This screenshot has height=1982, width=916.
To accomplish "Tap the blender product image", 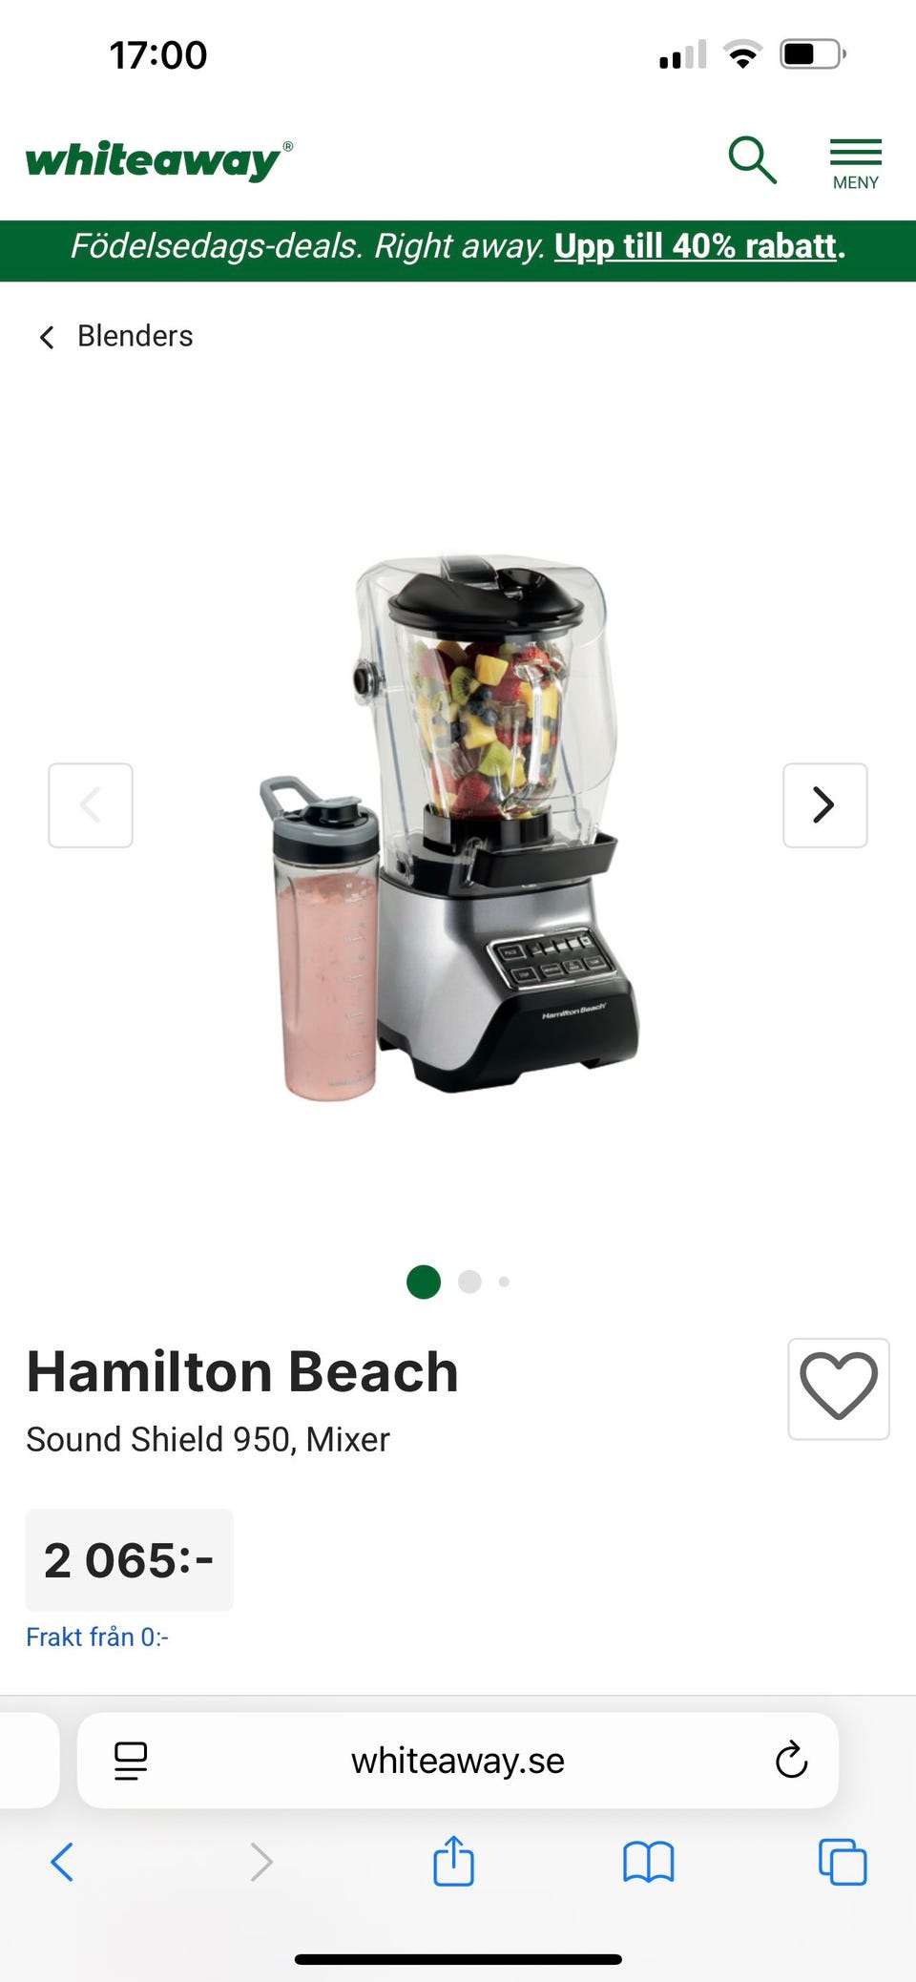I will (448, 825).
